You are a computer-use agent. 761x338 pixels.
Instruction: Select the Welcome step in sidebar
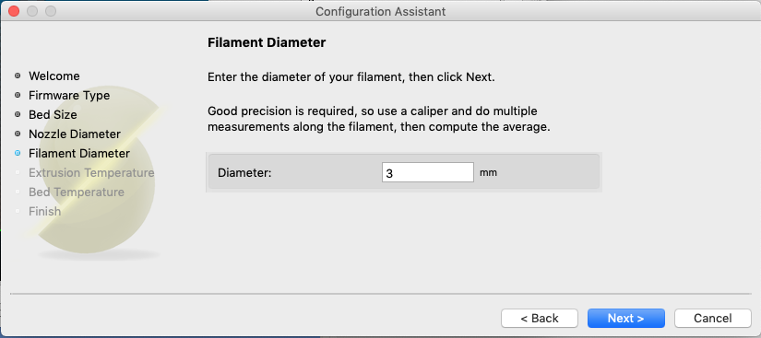click(x=54, y=76)
